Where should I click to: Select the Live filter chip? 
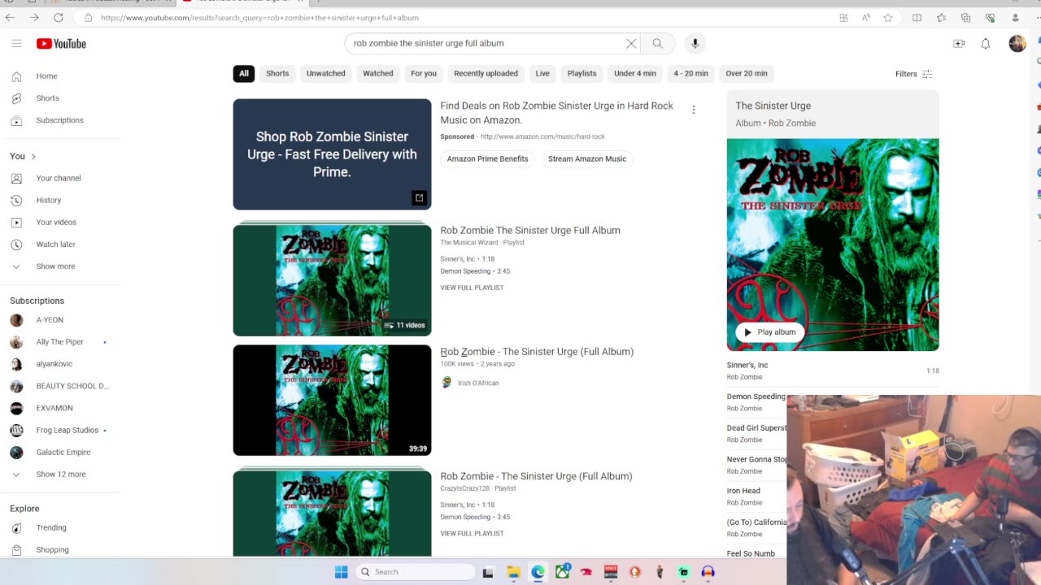coord(542,73)
